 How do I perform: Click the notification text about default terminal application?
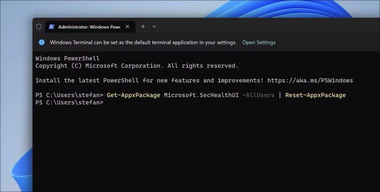pos(143,42)
